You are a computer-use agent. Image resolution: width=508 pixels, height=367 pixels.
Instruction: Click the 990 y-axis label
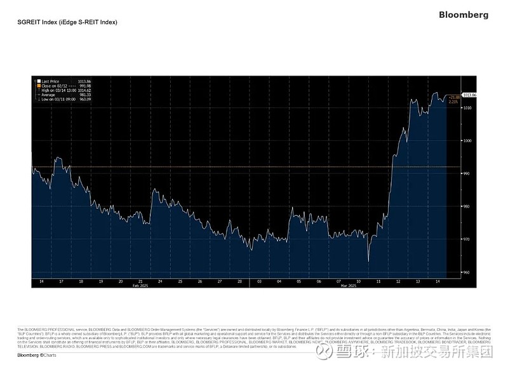click(x=466, y=173)
